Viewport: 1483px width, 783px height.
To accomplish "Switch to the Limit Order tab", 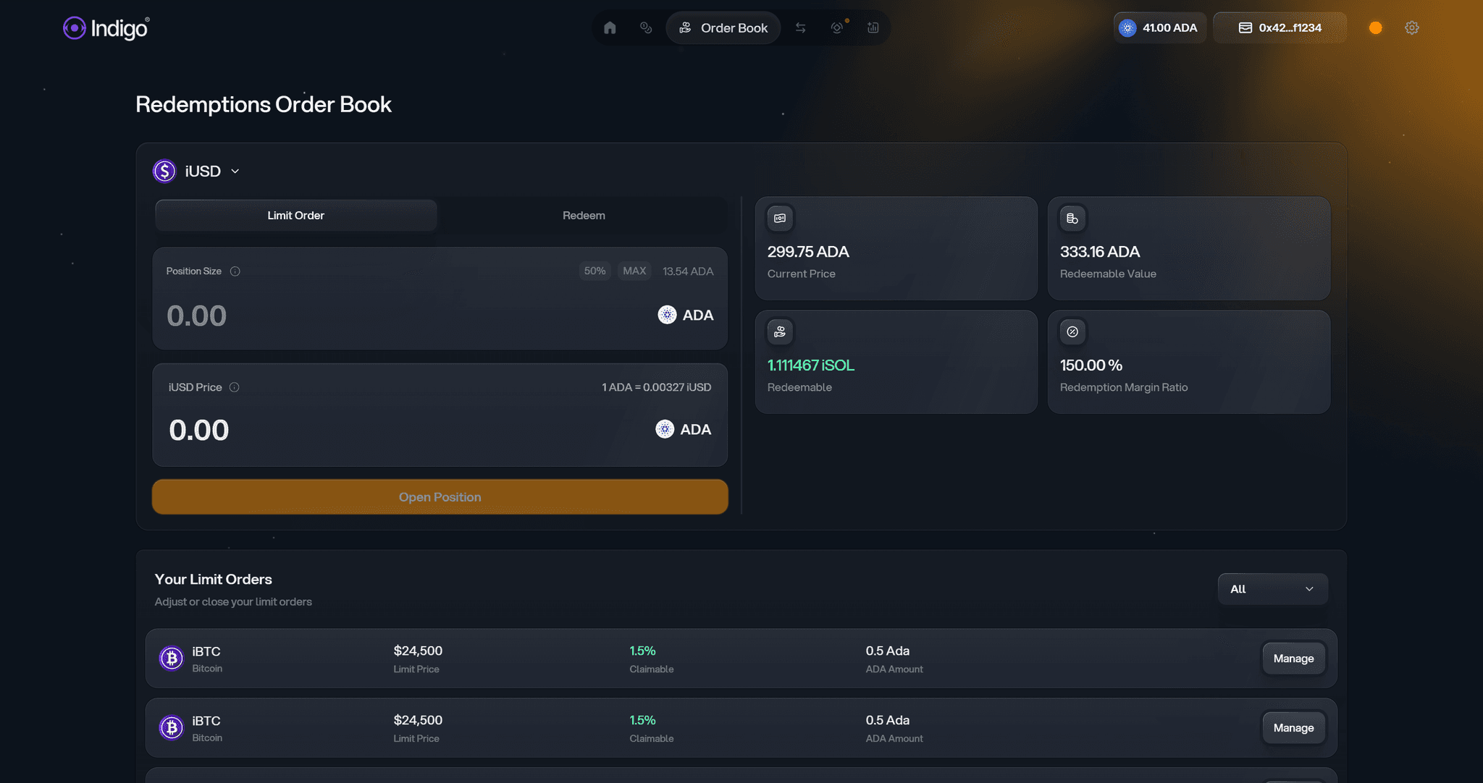I will (295, 215).
